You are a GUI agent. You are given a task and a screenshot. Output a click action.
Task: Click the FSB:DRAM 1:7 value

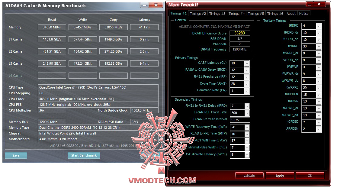240,38
